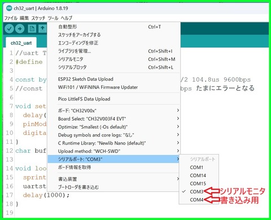Viewport: 271px width, 220px height.
Task: Select WiFi101 / WiFiNINA Firmware Updater
Action: tap(113, 87)
